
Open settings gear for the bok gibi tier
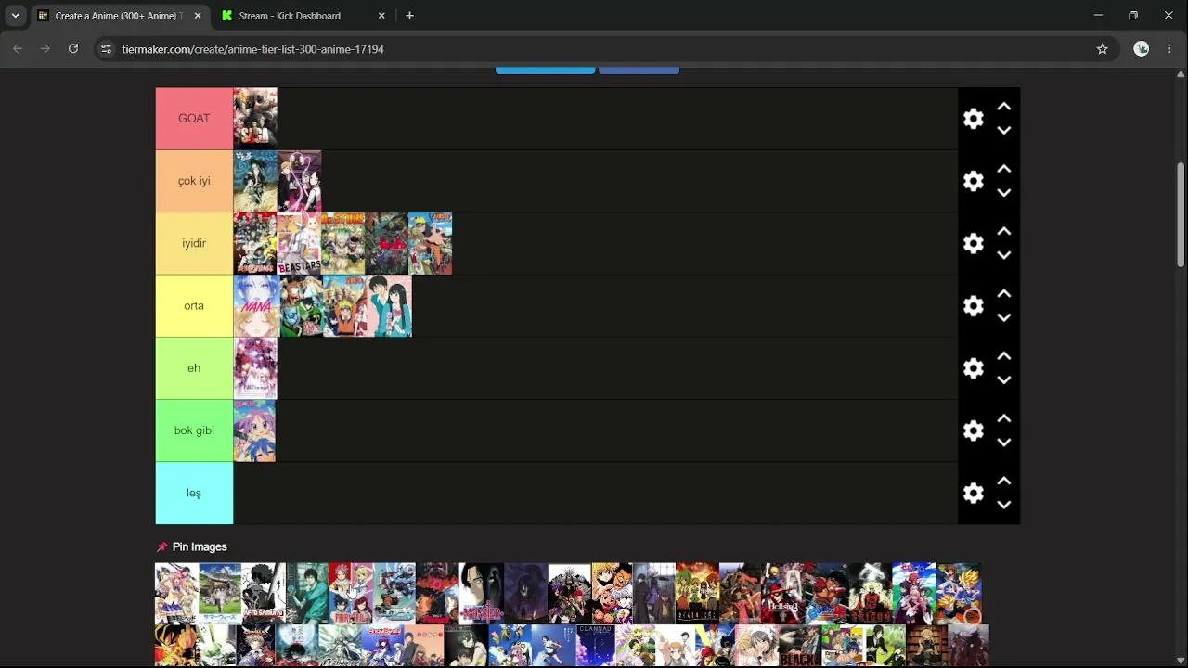[x=973, y=430]
